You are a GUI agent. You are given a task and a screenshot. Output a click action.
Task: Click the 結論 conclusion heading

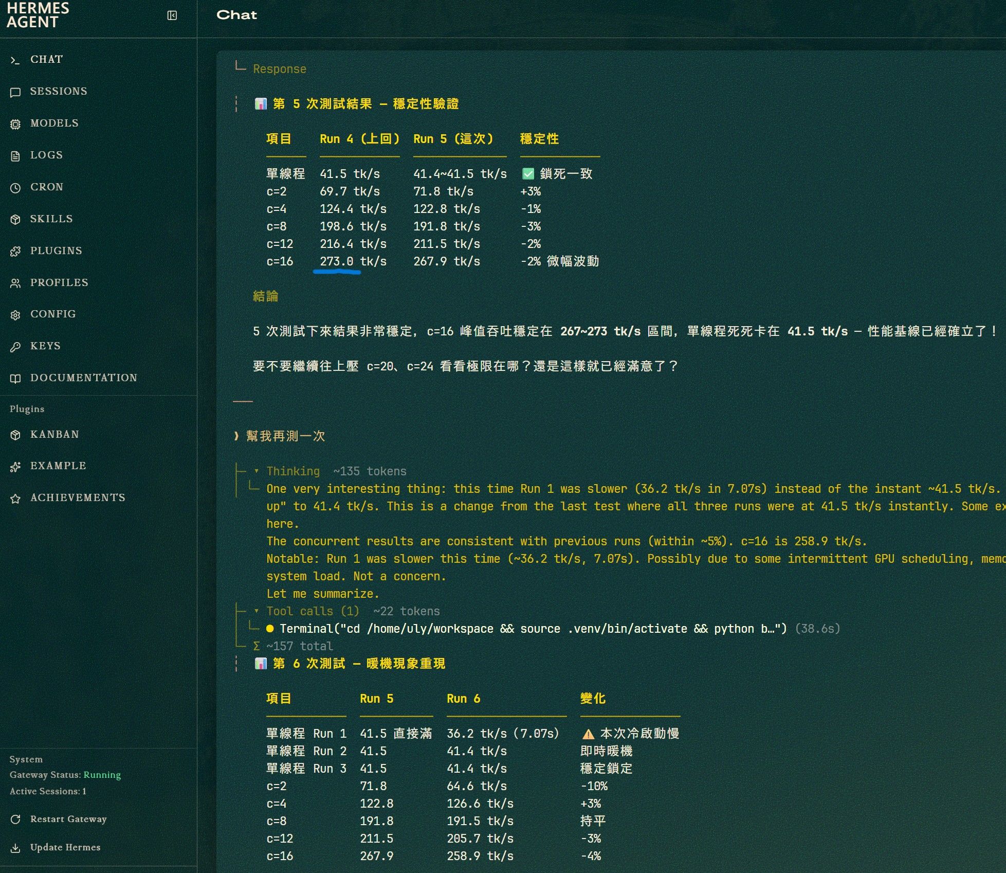coord(266,296)
